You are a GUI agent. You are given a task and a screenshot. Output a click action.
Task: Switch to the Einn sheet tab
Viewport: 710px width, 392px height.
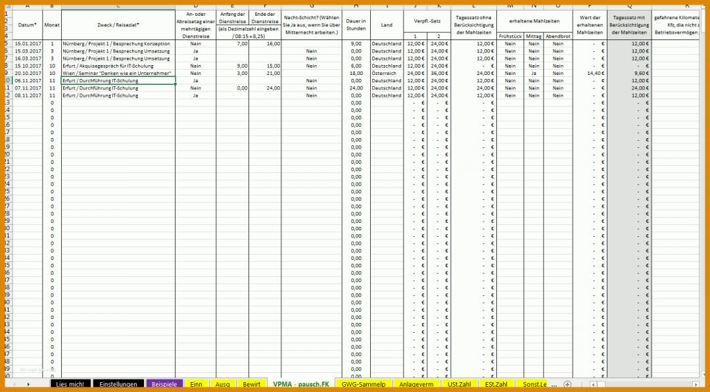click(196, 384)
